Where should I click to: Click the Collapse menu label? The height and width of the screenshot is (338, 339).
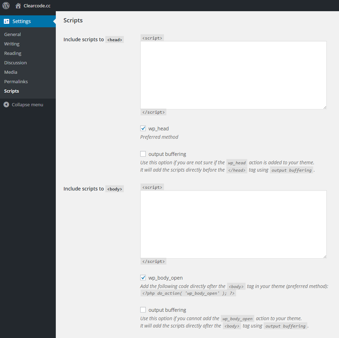(28, 105)
